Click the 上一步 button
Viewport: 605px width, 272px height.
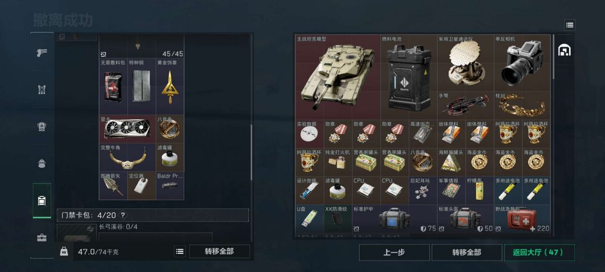click(394, 252)
